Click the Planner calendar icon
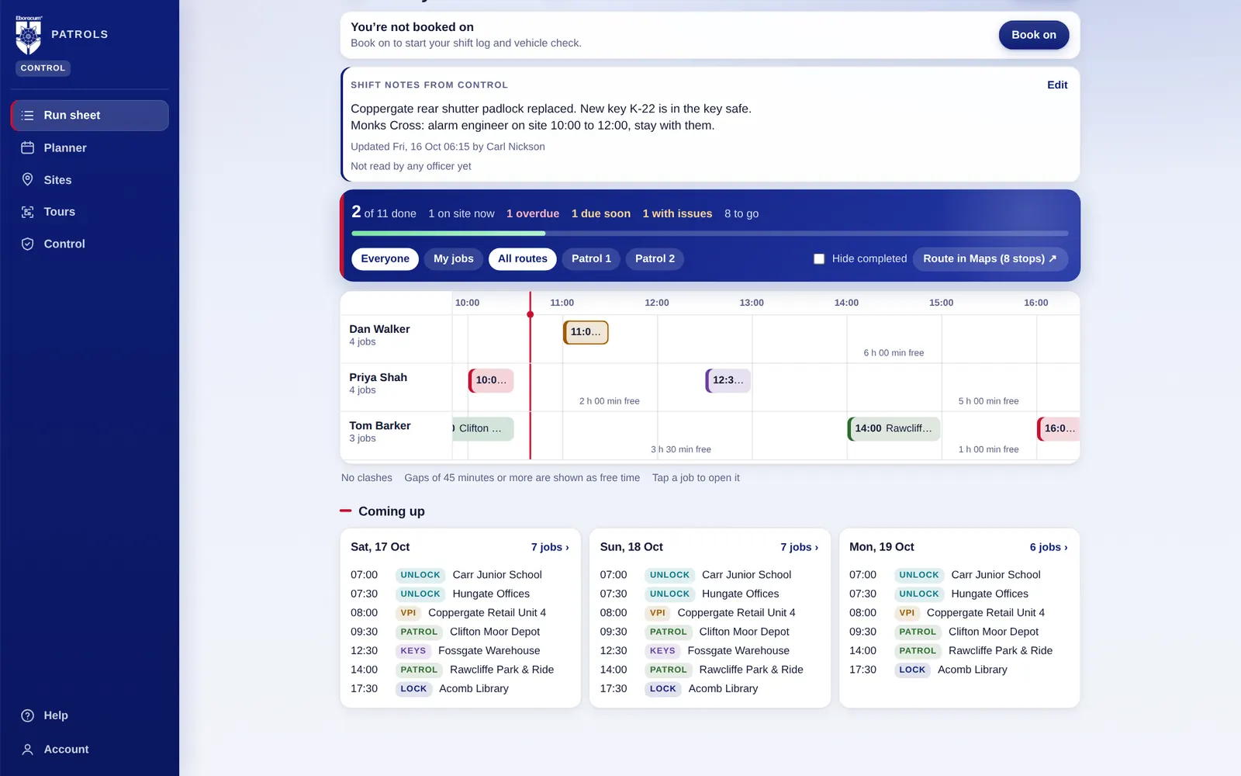 tap(28, 147)
